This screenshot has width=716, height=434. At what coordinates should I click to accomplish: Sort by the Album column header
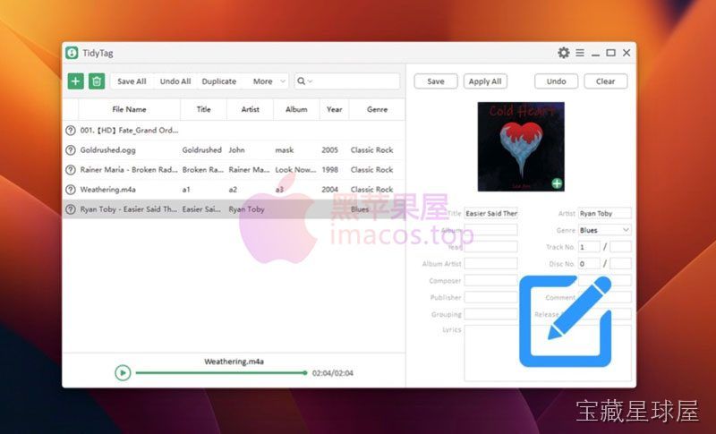tap(296, 109)
